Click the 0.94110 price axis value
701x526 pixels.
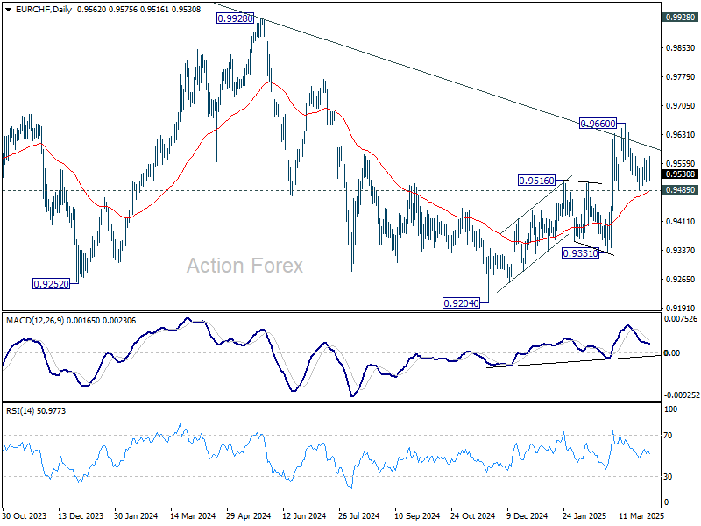(x=681, y=222)
